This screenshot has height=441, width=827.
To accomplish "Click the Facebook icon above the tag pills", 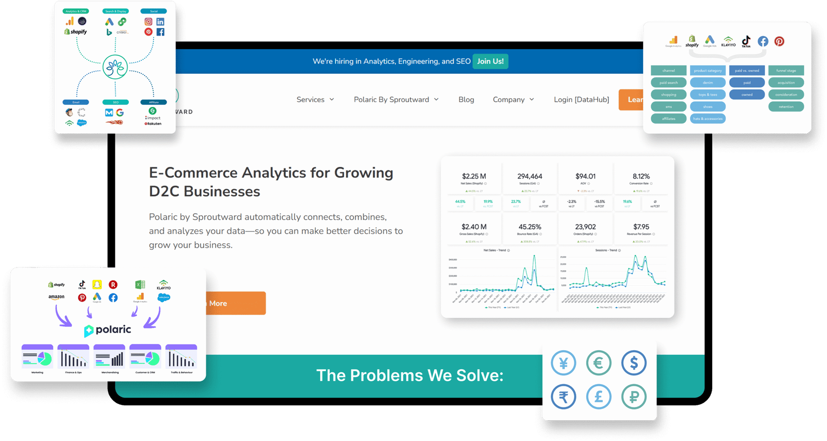I will [763, 41].
